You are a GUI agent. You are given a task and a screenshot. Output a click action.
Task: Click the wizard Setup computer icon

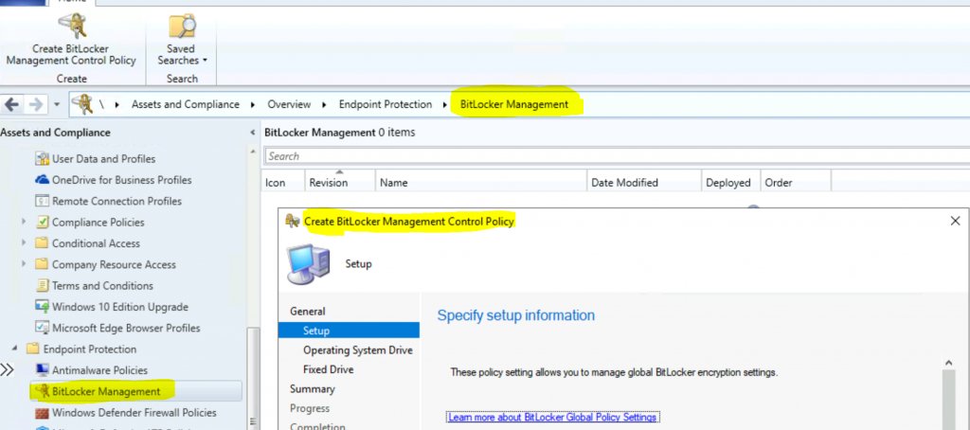[310, 263]
